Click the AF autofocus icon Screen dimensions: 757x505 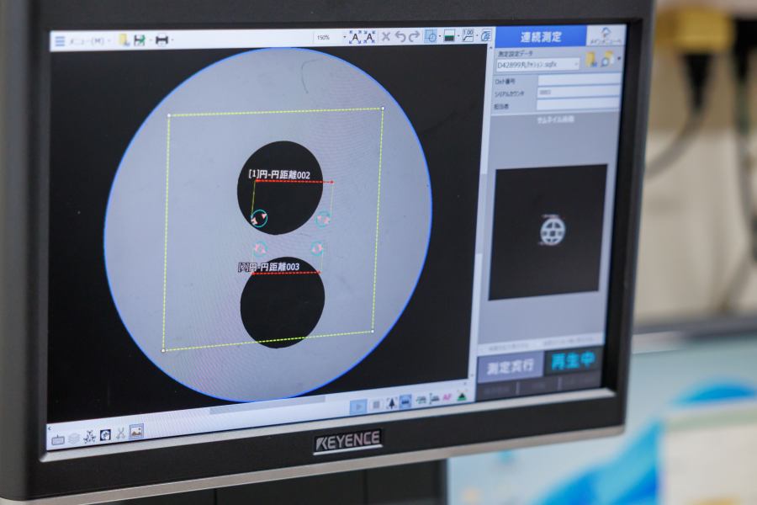446,400
